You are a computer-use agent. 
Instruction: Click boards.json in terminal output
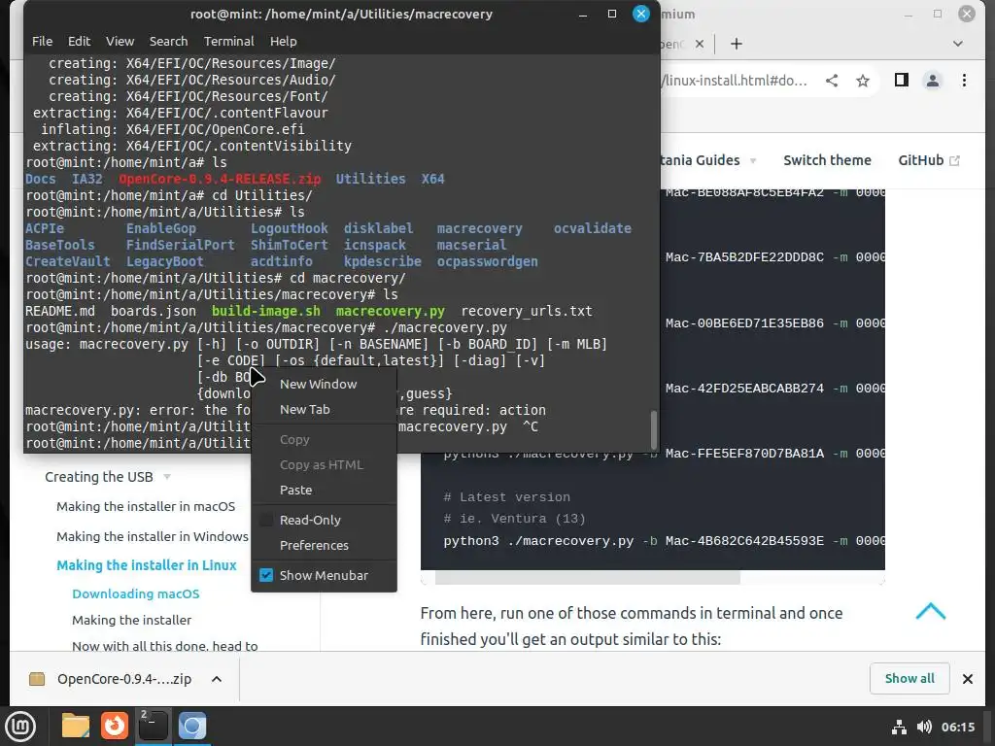click(154, 312)
